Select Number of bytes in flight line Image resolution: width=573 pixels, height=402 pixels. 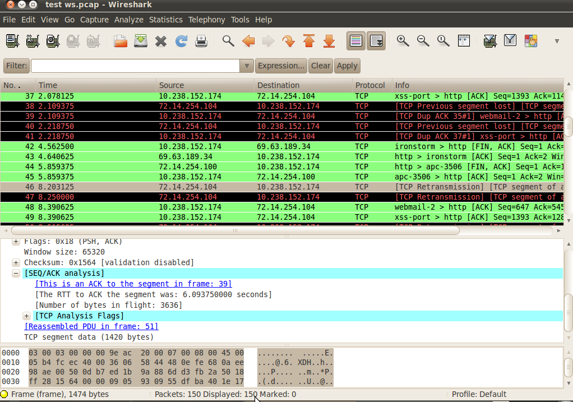point(109,305)
